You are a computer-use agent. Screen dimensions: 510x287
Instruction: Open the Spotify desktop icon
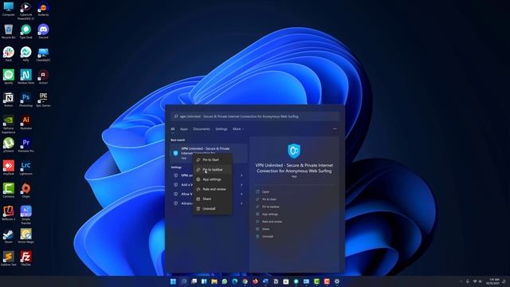[9, 77]
